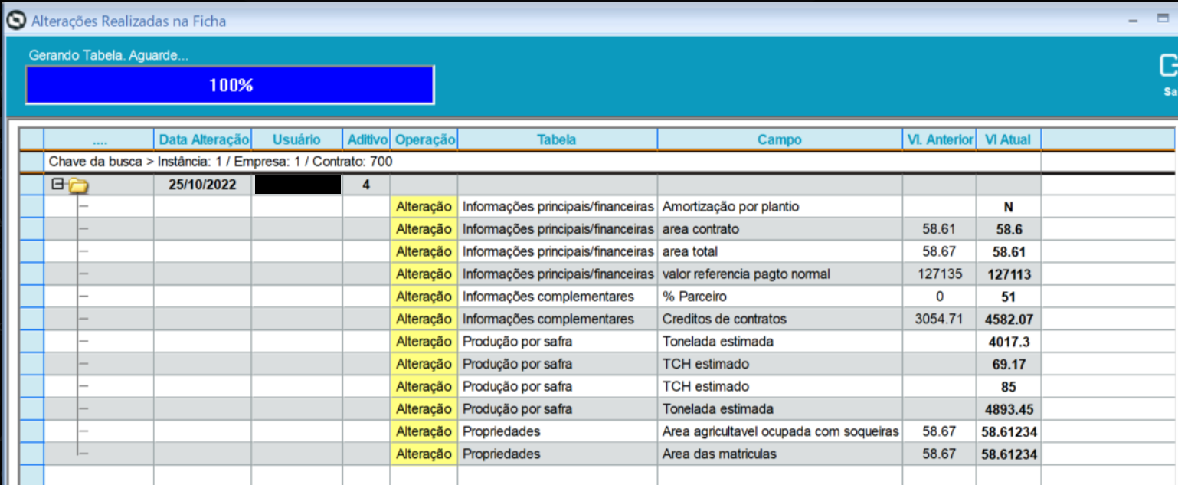Click the application logo icon in title bar
Image resolution: width=1178 pixels, height=485 pixels.
(x=15, y=21)
